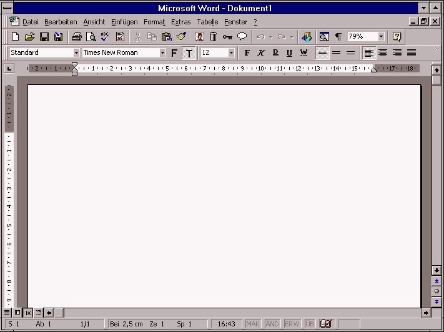Jump to previous page double arrow
Screen dimensions: 444x332
[x=437, y=281]
